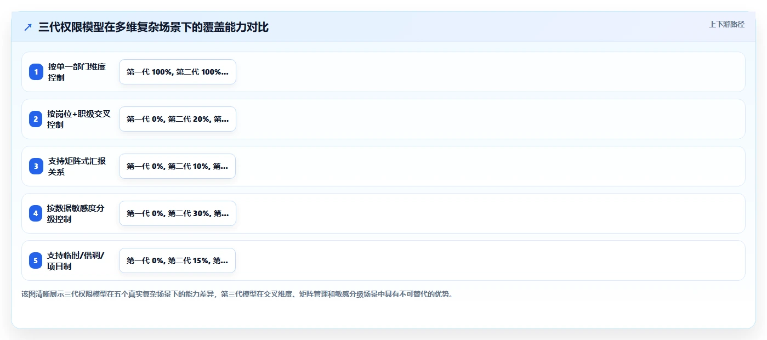Click the title 三代权限模型在多维复杂场景下的覆盖能力对比
The height and width of the screenshot is (340, 767).
[x=154, y=27]
